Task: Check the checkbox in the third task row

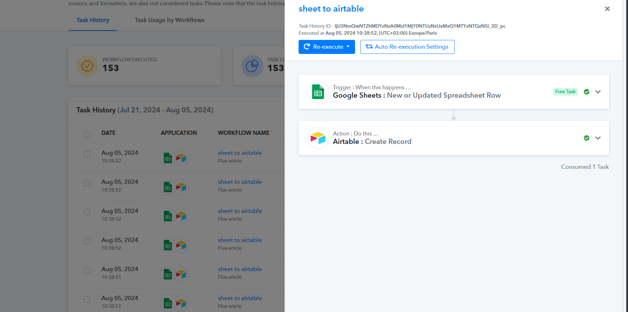Action: (87, 212)
